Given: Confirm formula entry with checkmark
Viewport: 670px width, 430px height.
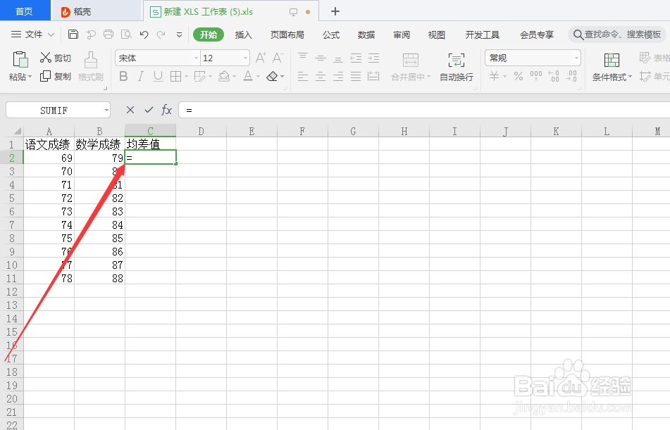Looking at the screenshot, I should pyautogui.click(x=149, y=110).
